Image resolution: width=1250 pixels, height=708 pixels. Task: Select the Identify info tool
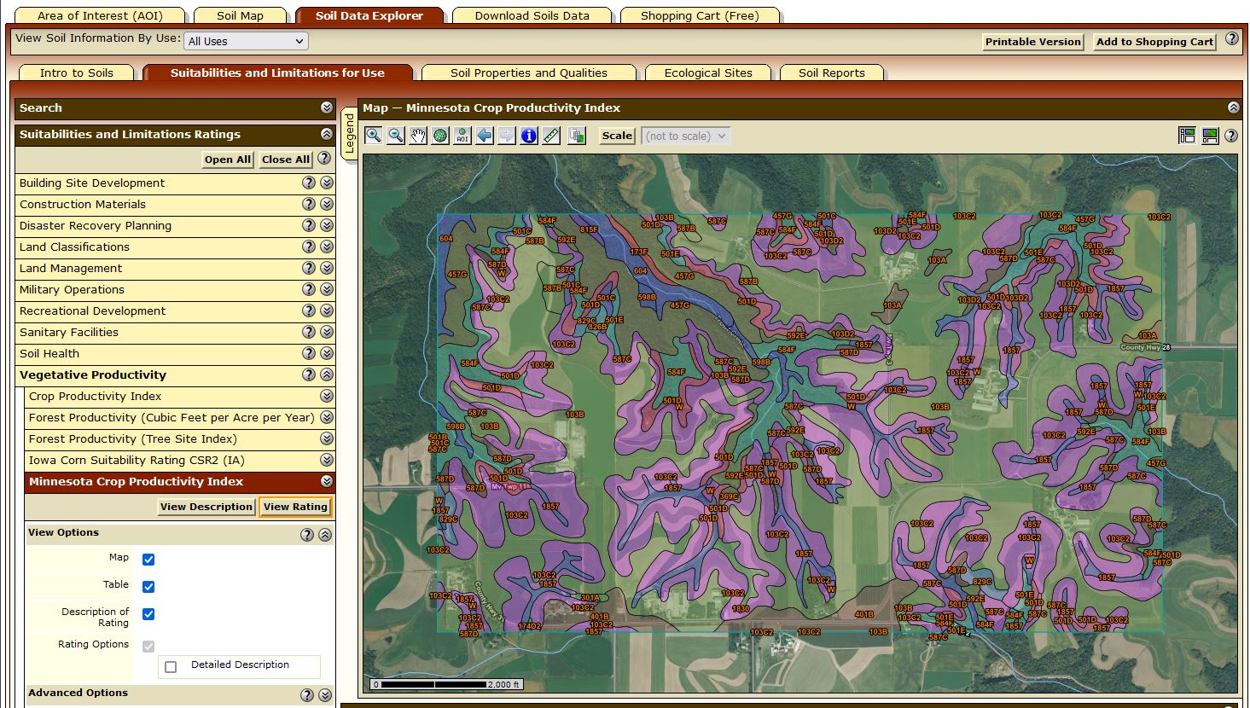(529, 136)
